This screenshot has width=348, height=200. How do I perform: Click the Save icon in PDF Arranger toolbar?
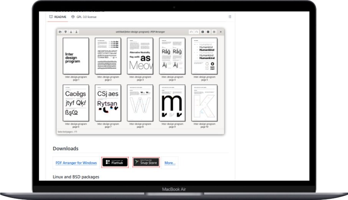pyautogui.click(x=71, y=32)
